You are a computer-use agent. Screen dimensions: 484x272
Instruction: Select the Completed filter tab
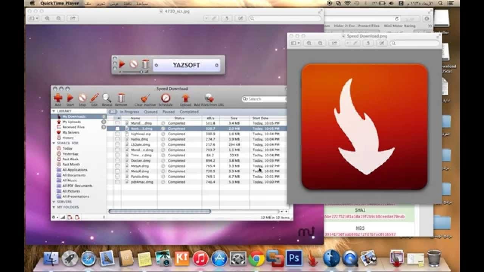click(x=189, y=112)
